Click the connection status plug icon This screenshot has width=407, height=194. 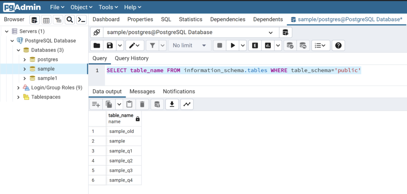[x=97, y=33]
